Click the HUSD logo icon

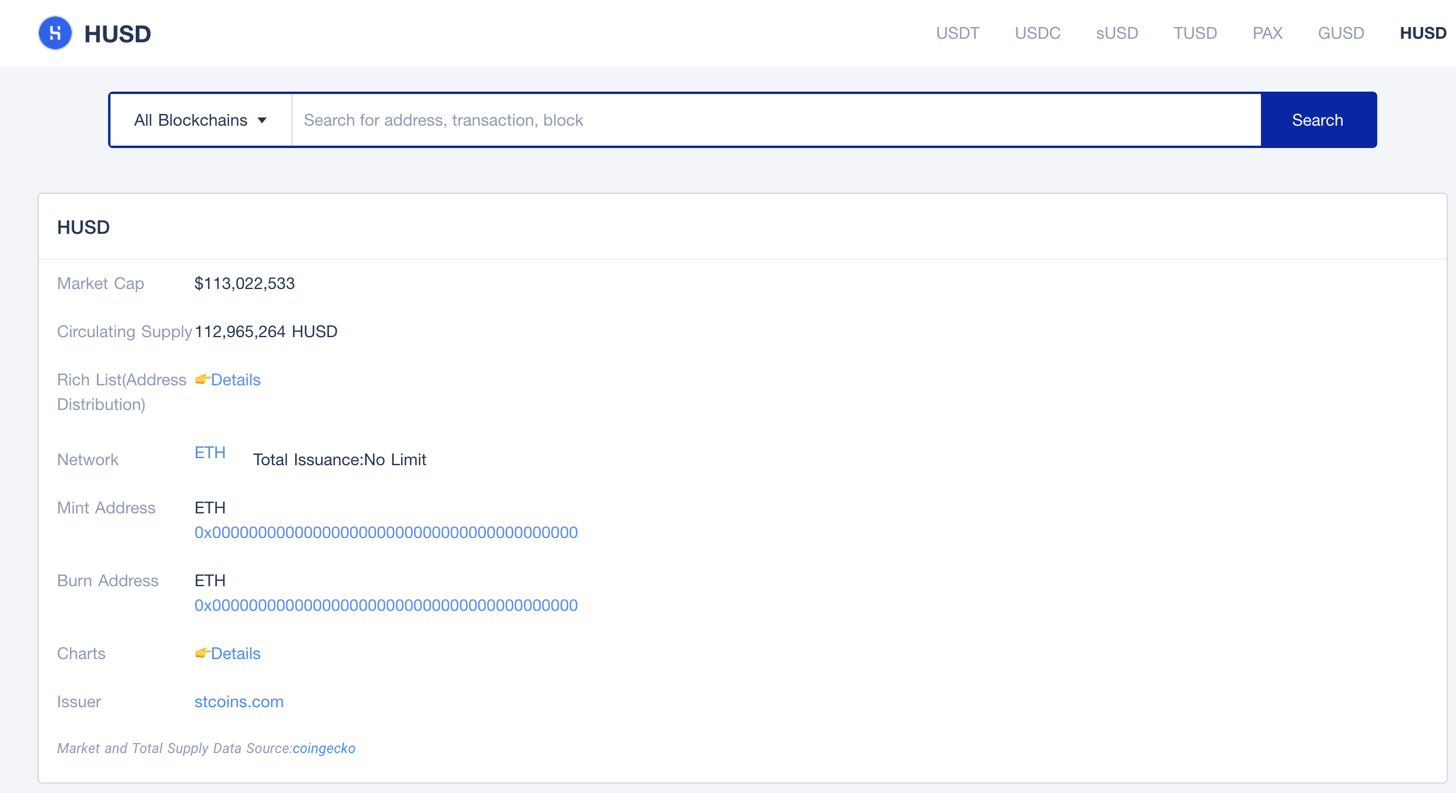coord(55,33)
